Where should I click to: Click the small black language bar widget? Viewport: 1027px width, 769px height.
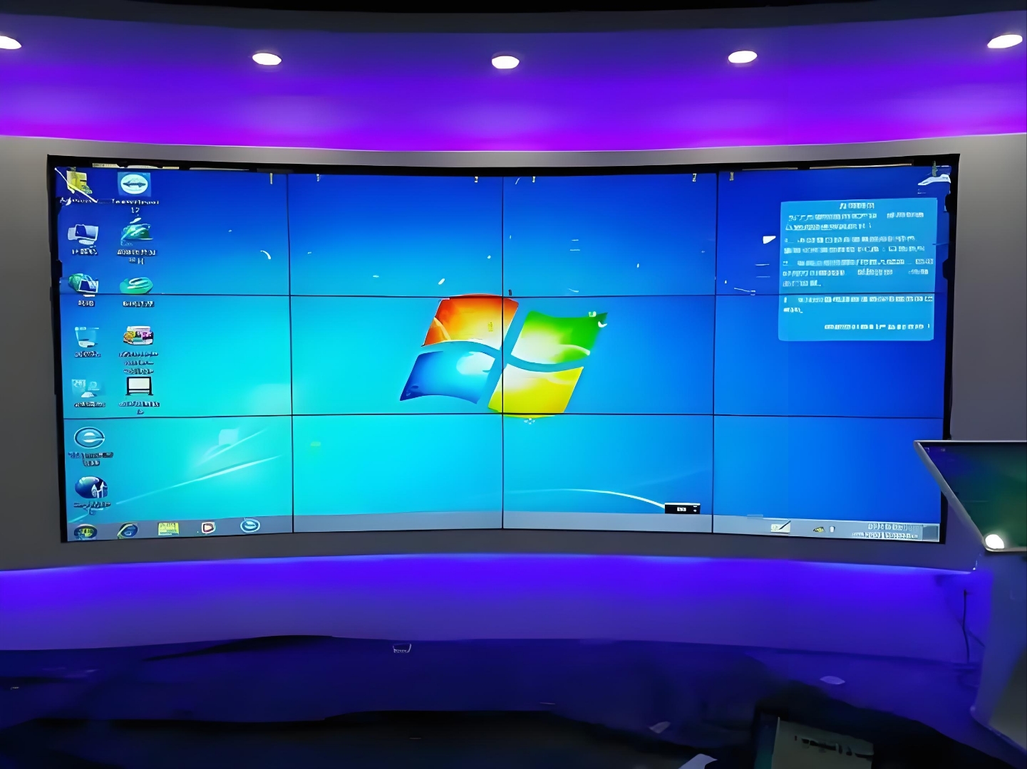(682, 508)
